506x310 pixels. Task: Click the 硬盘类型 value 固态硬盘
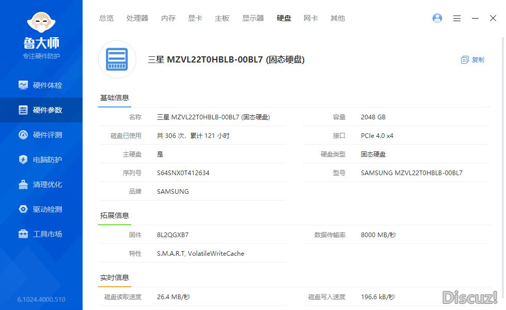click(x=373, y=154)
